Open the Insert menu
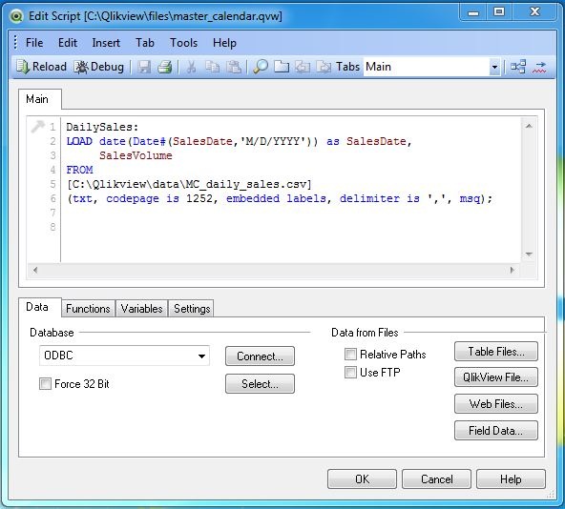Viewport: 565px width, 509px height. pos(106,43)
